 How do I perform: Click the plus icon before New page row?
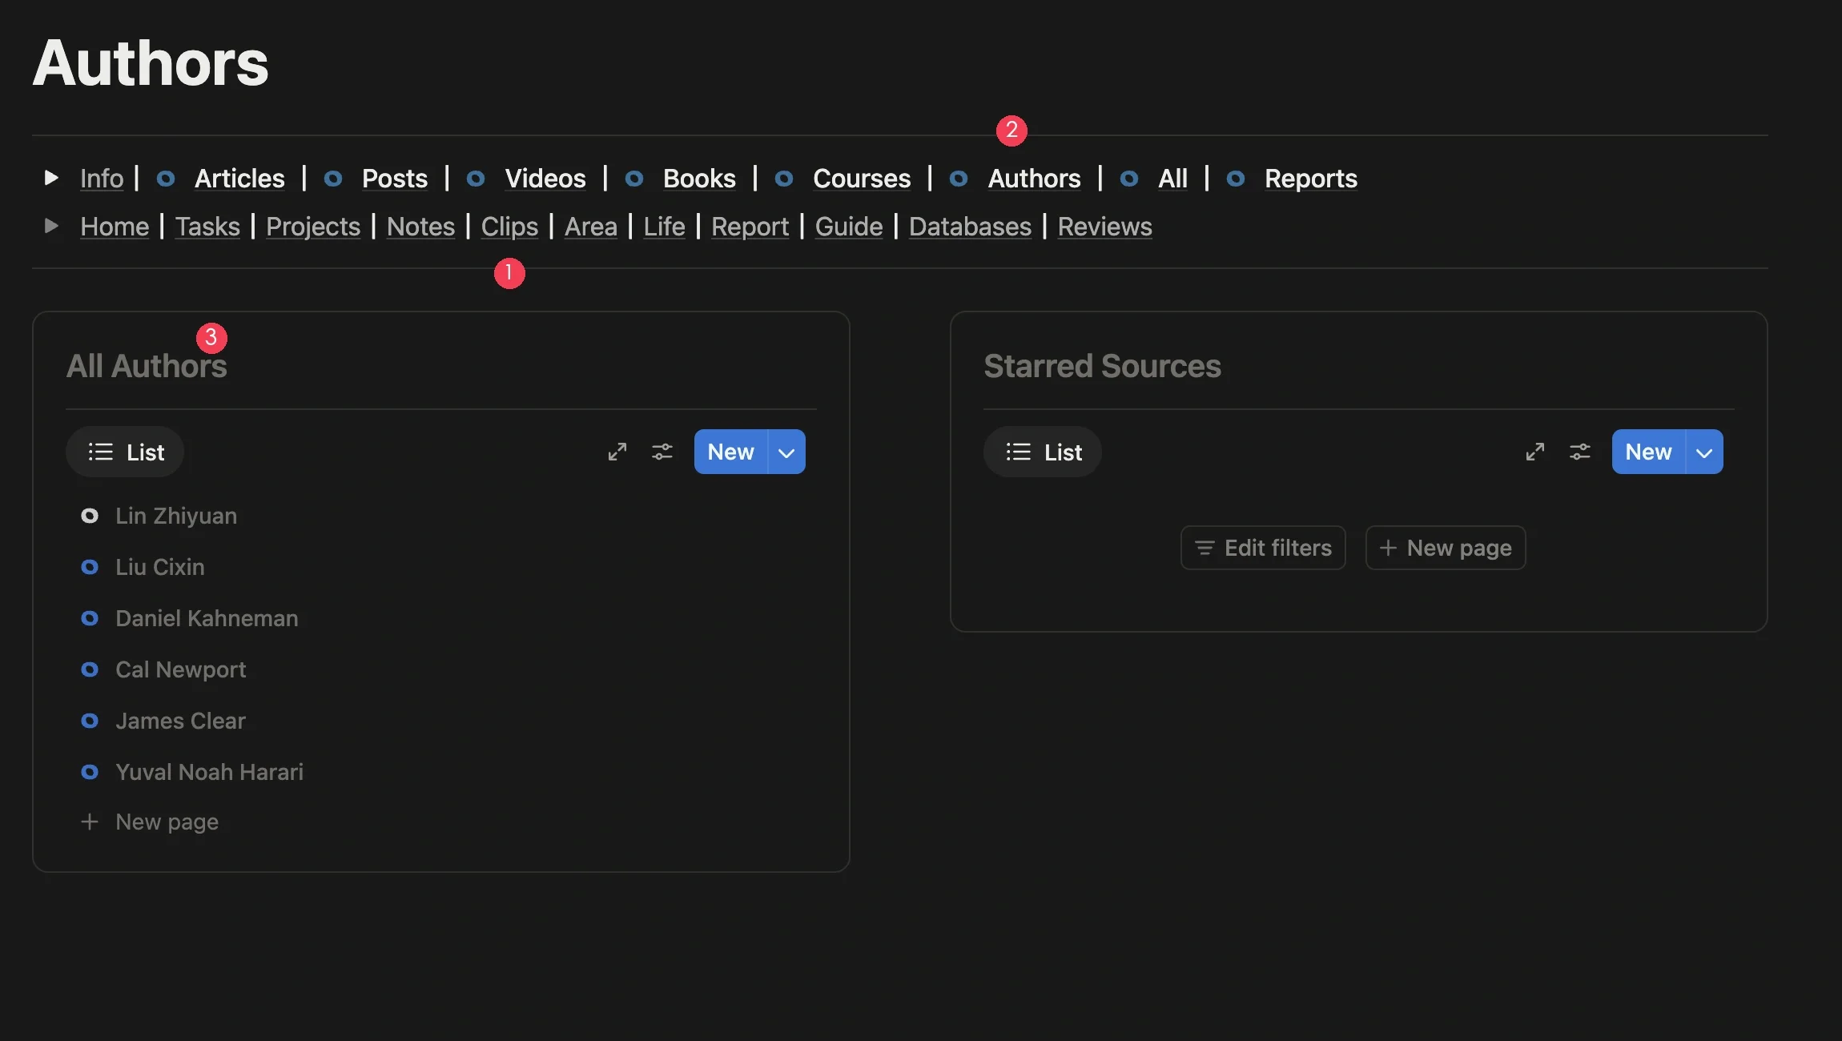(x=90, y=822)
